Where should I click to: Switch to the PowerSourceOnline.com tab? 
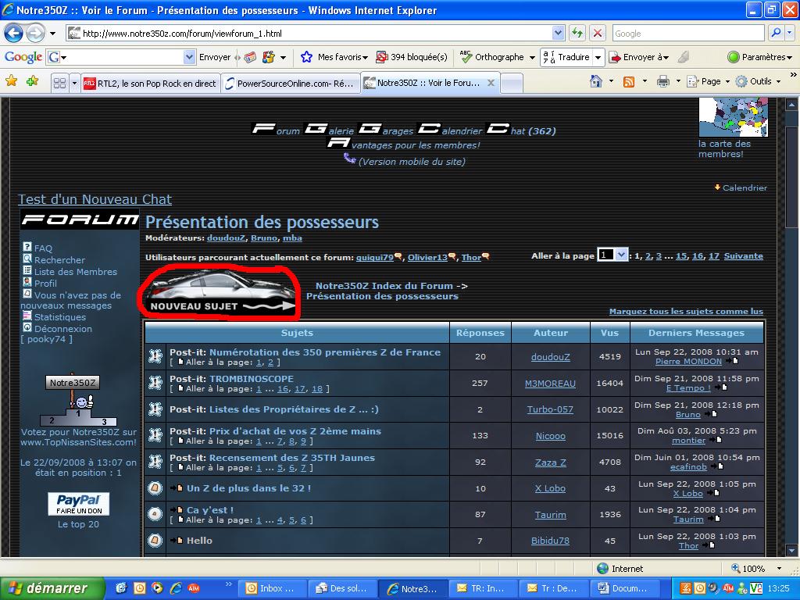tap(289, 84)
